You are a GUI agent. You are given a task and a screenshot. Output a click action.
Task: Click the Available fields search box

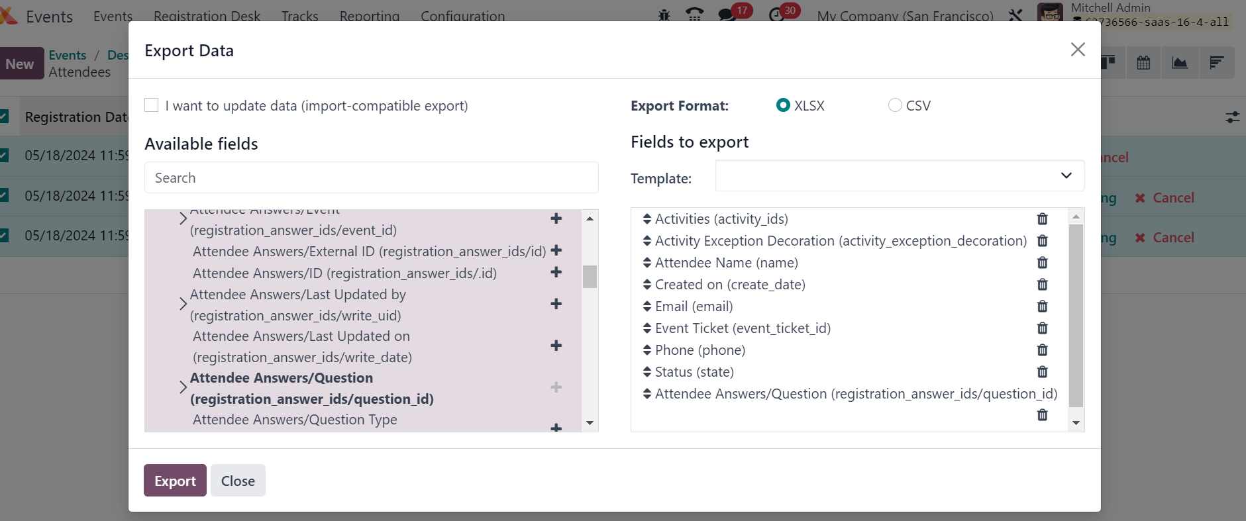tap(371, 178)
